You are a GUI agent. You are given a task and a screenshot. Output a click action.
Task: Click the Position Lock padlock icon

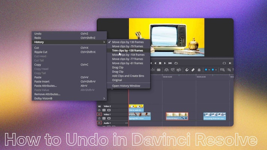tap(199, 70)
